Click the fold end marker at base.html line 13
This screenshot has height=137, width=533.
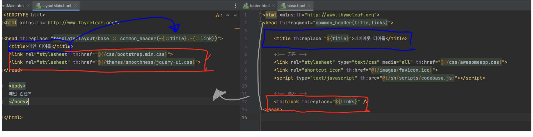[261, 110]
